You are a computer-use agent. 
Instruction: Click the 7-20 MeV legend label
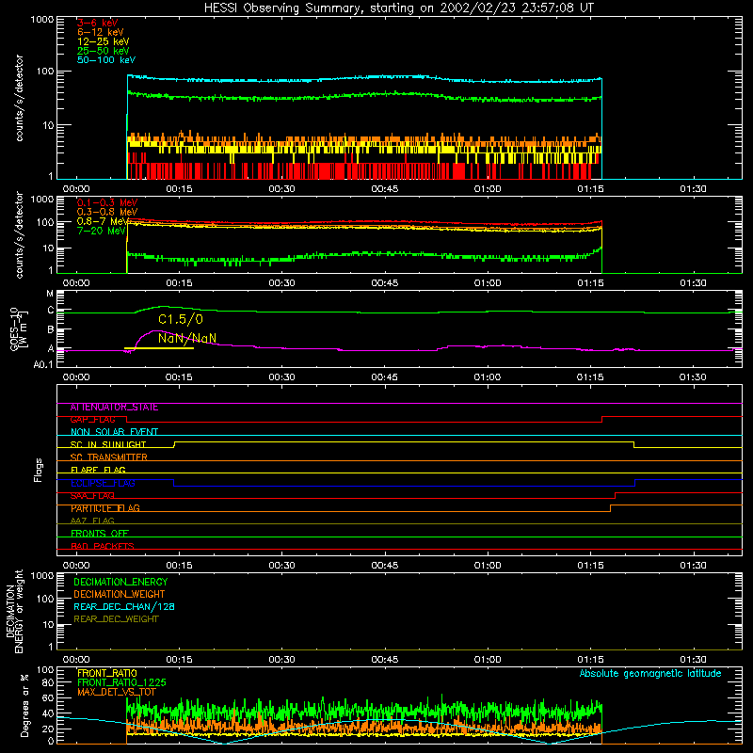point(102,231)
